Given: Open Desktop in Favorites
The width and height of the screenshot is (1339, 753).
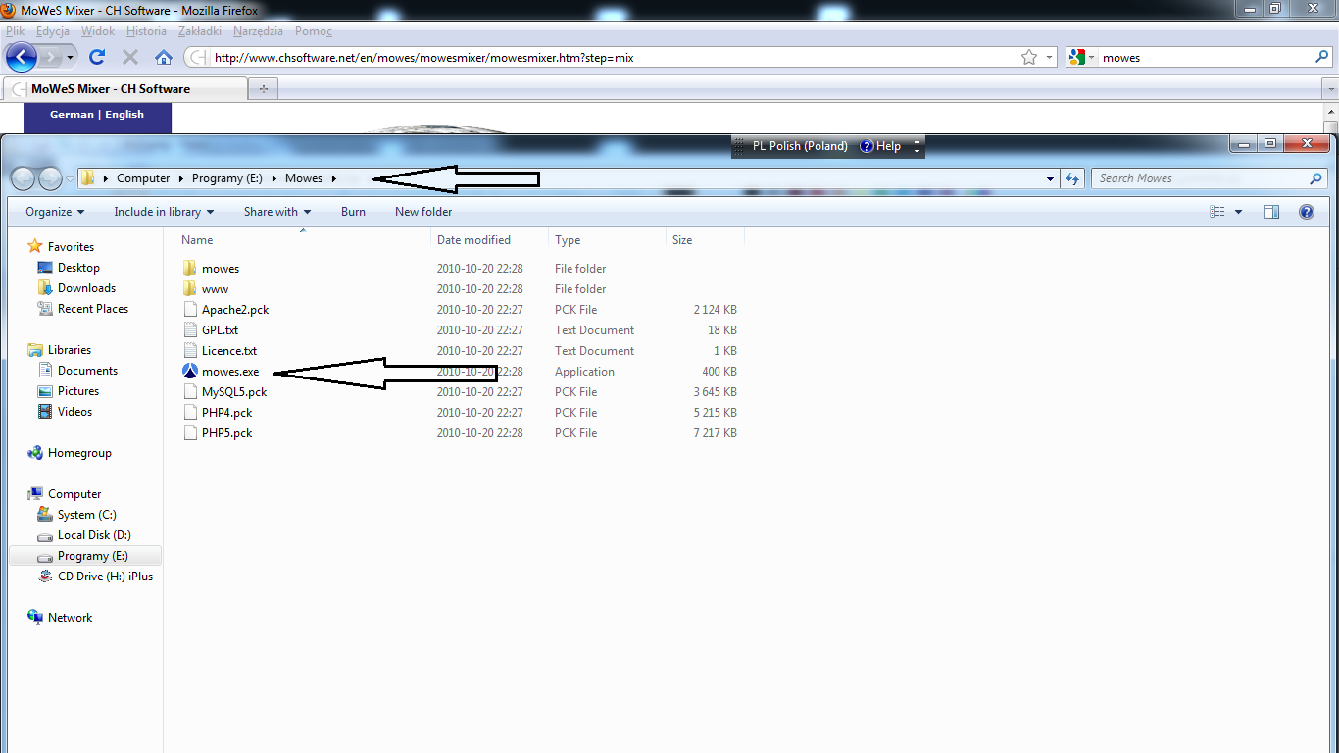Looking at the screenshot, I should (x=78, y=268).
